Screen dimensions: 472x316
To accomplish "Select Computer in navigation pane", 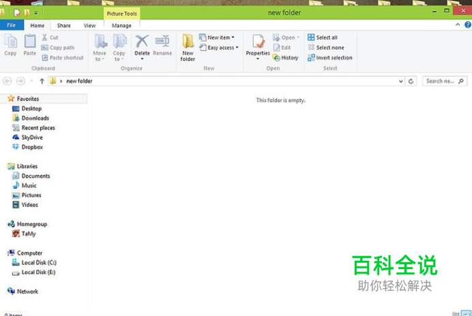I will (x=29, y=253).
